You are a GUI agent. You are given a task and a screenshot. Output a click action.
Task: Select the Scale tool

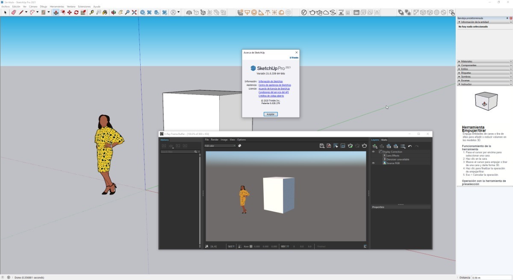coord(83,12)
